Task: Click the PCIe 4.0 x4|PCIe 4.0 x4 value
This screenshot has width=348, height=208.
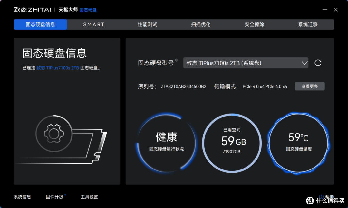Action: click(x=265, y=87)
